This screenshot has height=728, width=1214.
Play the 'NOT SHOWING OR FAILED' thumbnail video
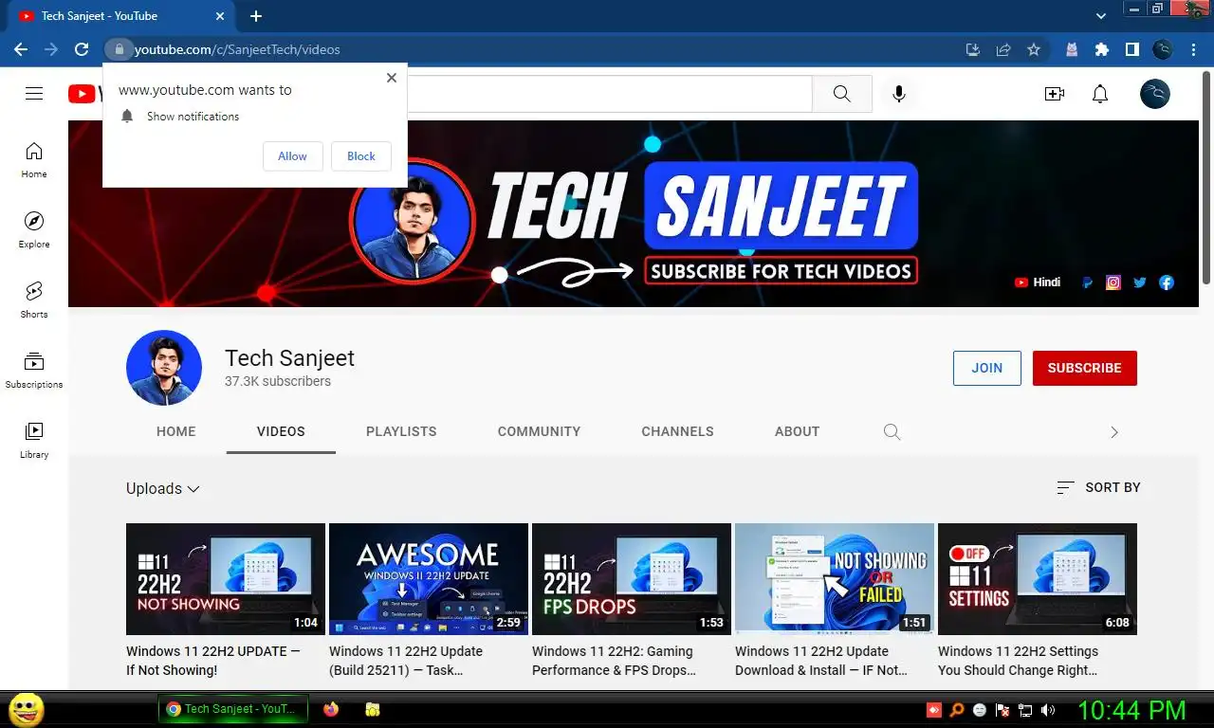coord(835,579)
